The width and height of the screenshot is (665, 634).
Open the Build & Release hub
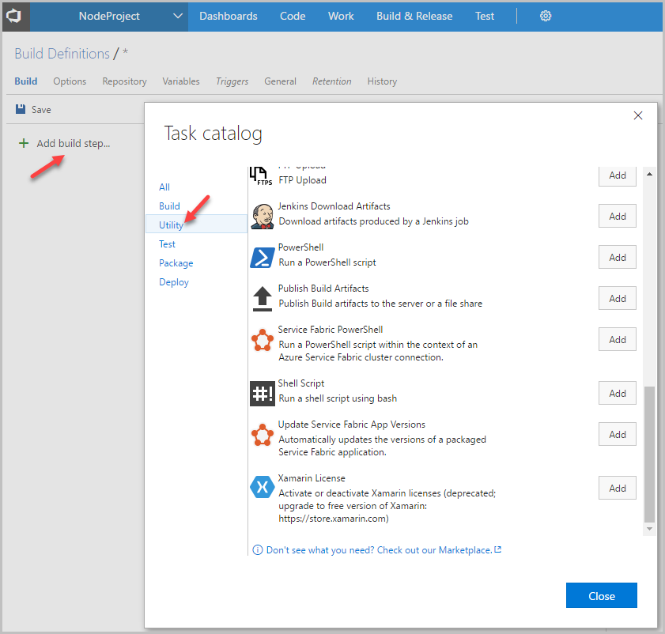point(414,16)
